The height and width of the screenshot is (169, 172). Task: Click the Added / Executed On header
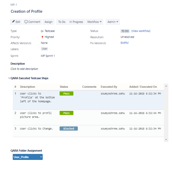click(x=143, y=87)
